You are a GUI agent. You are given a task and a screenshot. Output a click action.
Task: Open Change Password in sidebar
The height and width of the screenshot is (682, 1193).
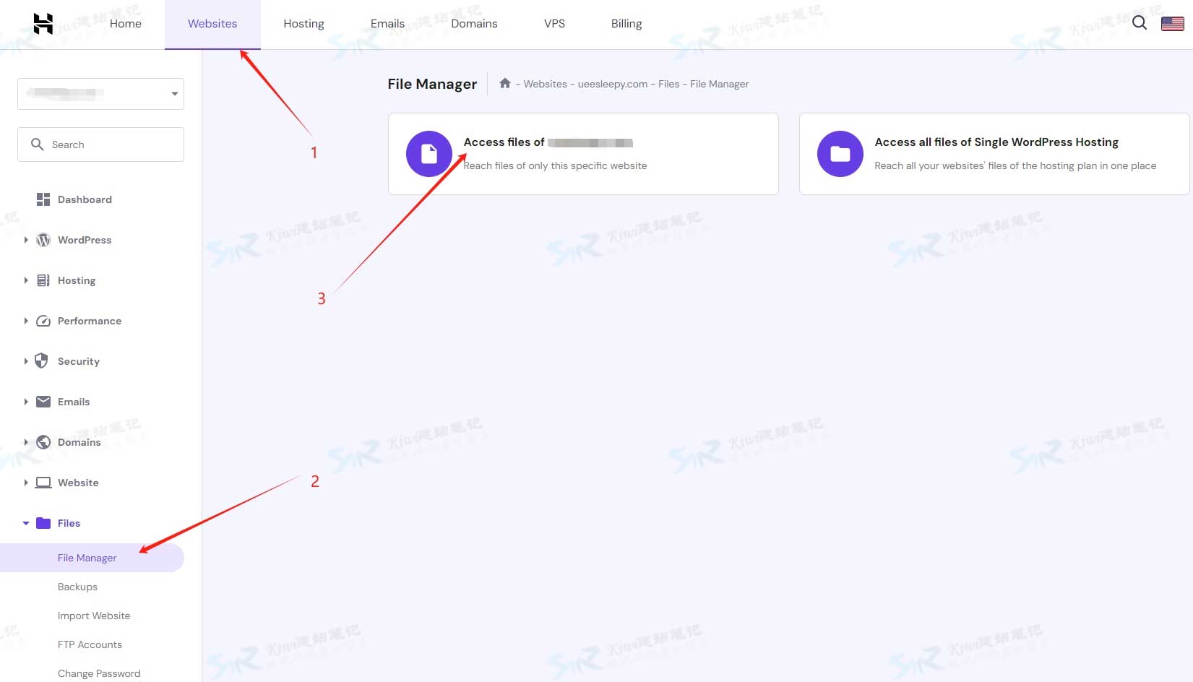tap(99, 673)
